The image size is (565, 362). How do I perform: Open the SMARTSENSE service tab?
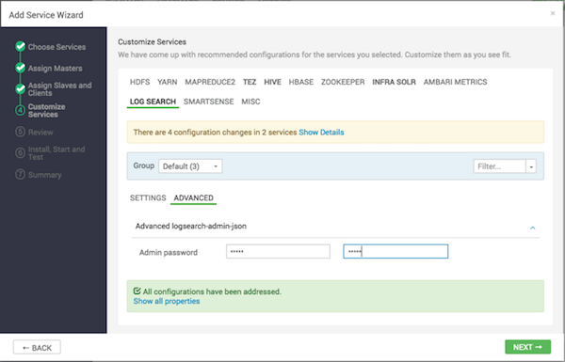click(209, 102)
